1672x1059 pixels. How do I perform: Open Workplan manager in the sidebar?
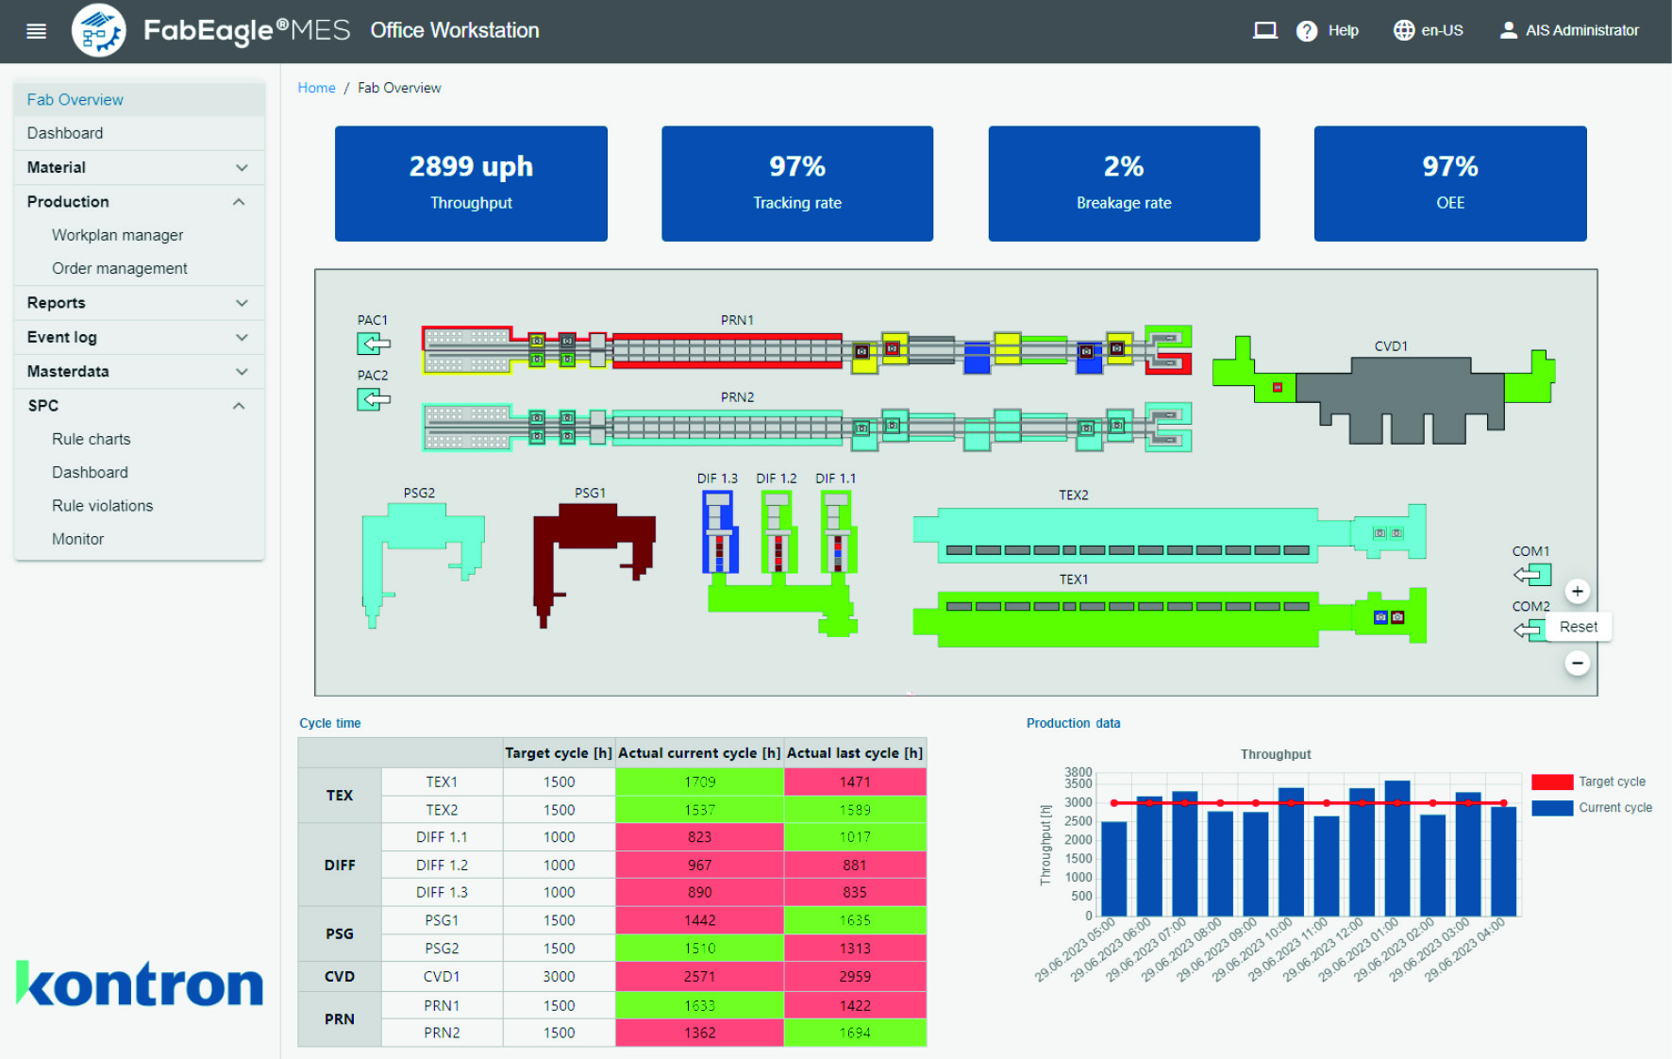(118, 235)
